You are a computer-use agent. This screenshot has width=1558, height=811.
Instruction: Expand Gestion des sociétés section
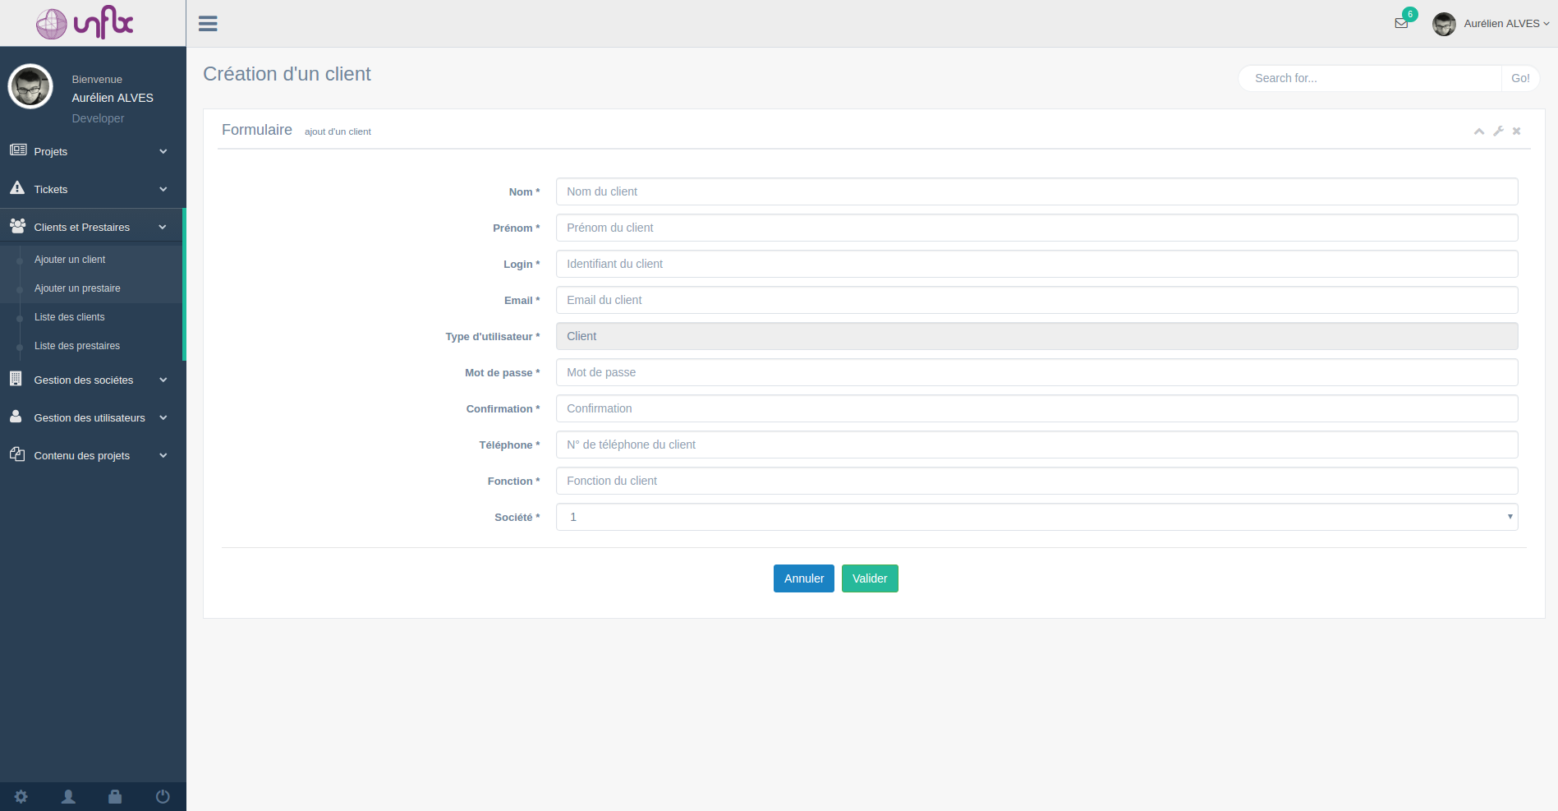(x=92, y=380)
